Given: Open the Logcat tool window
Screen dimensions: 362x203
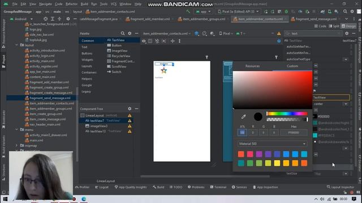Looking at the screenshot, I should (x=102, y=187).
